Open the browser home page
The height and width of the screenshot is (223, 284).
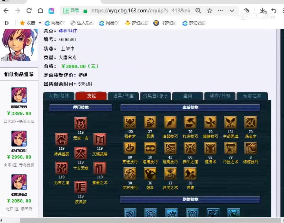pos(40,11)
